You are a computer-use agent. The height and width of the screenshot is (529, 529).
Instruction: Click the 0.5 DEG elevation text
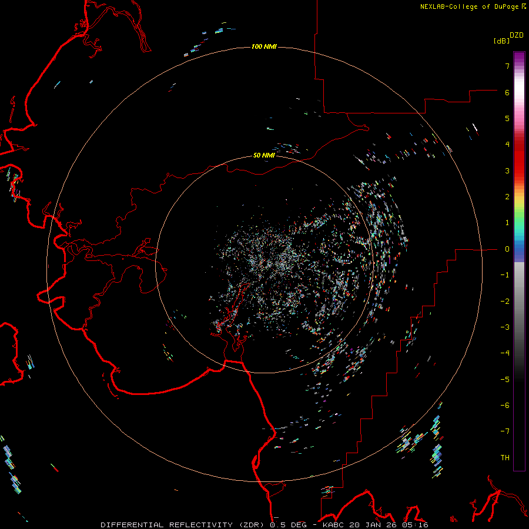click(288, 525)
